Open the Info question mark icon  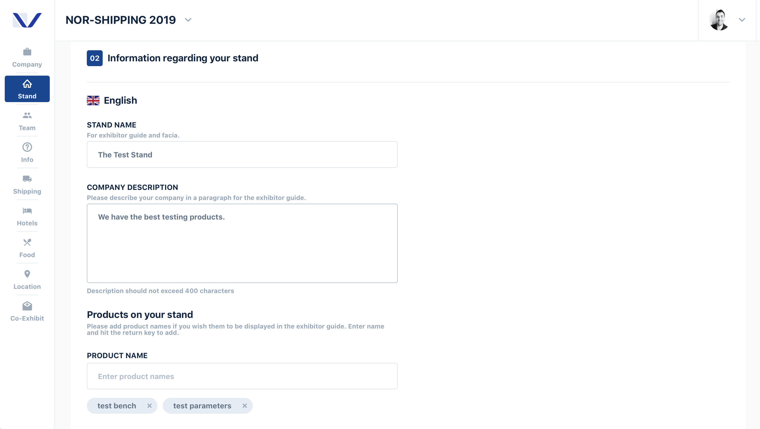27,147
